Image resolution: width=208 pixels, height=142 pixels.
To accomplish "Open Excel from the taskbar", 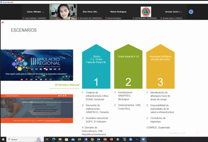I will (80, 139).
